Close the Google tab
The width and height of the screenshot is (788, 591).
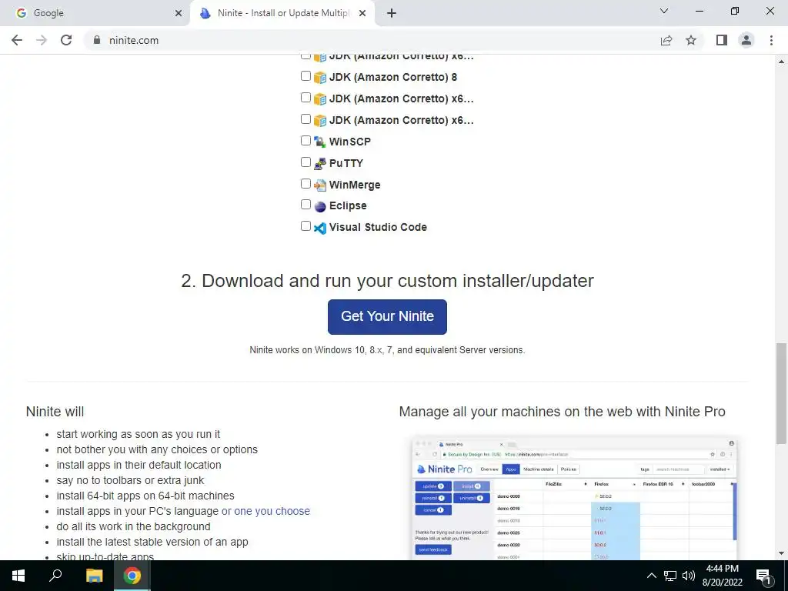point(178,13)
